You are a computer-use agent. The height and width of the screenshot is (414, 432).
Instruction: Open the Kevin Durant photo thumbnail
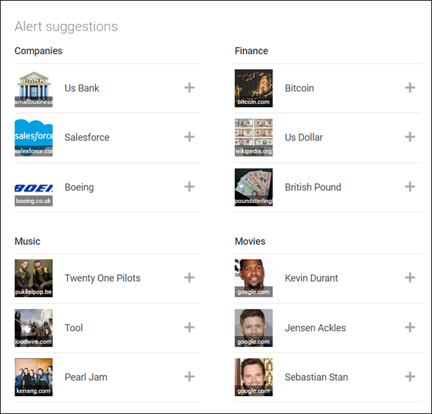pyautogui.click(x=253, y=278)
